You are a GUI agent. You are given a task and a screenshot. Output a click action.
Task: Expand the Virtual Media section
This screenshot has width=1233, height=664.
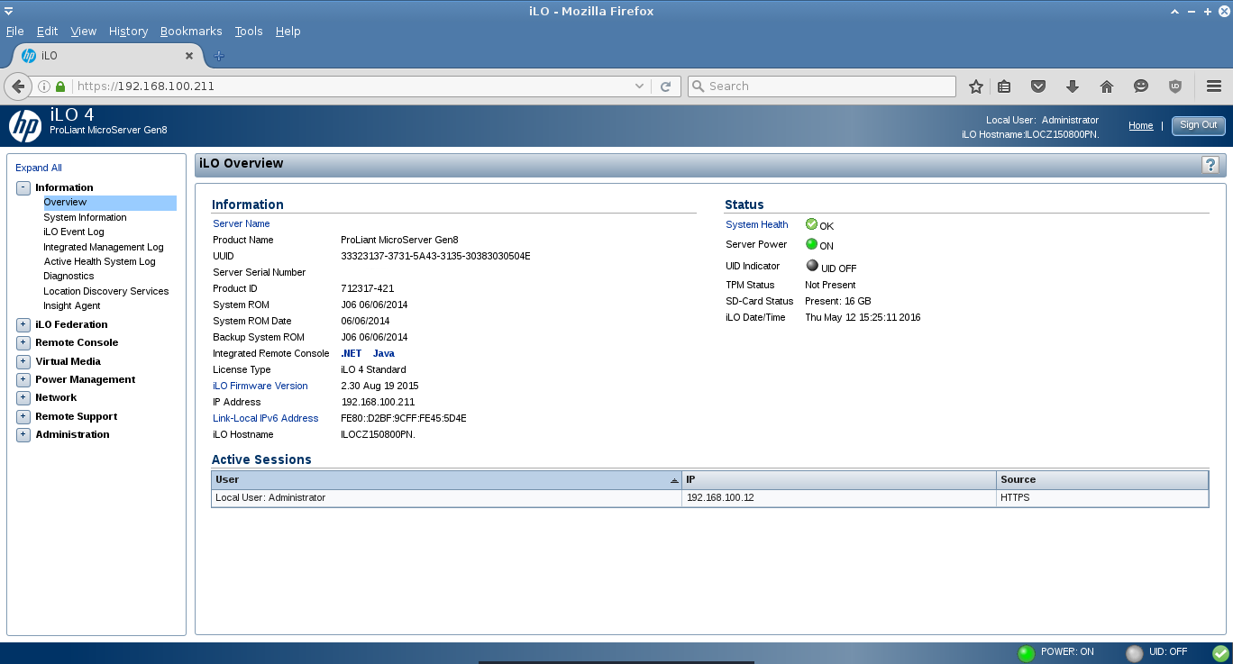click(x=23, y=361)
